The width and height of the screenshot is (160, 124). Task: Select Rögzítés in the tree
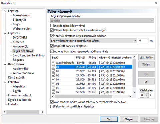[18, 60]
